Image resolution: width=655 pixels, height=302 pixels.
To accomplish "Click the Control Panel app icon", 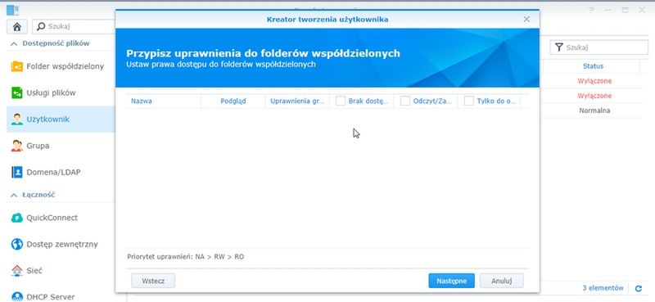I will [x=13, y=10].
